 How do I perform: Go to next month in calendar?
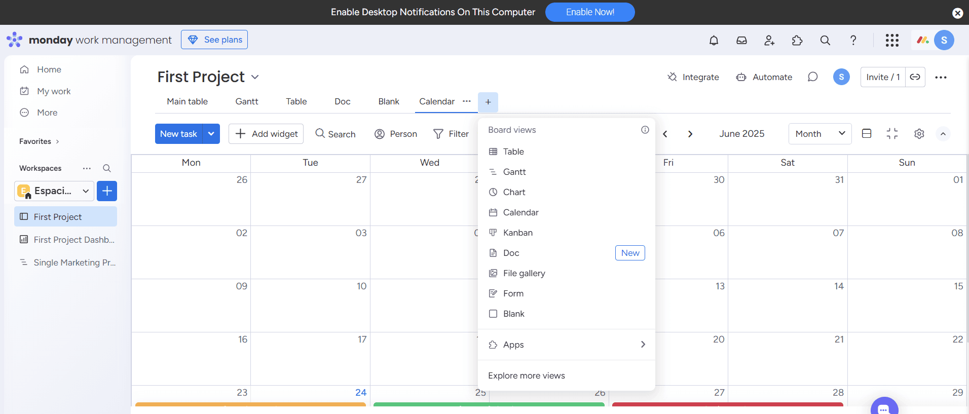690,134
